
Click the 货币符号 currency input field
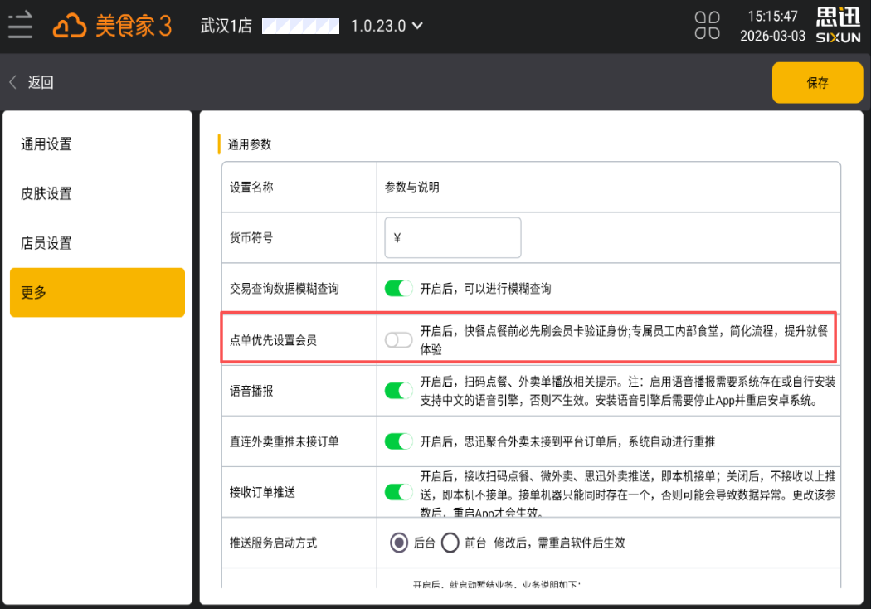(453, 238)
